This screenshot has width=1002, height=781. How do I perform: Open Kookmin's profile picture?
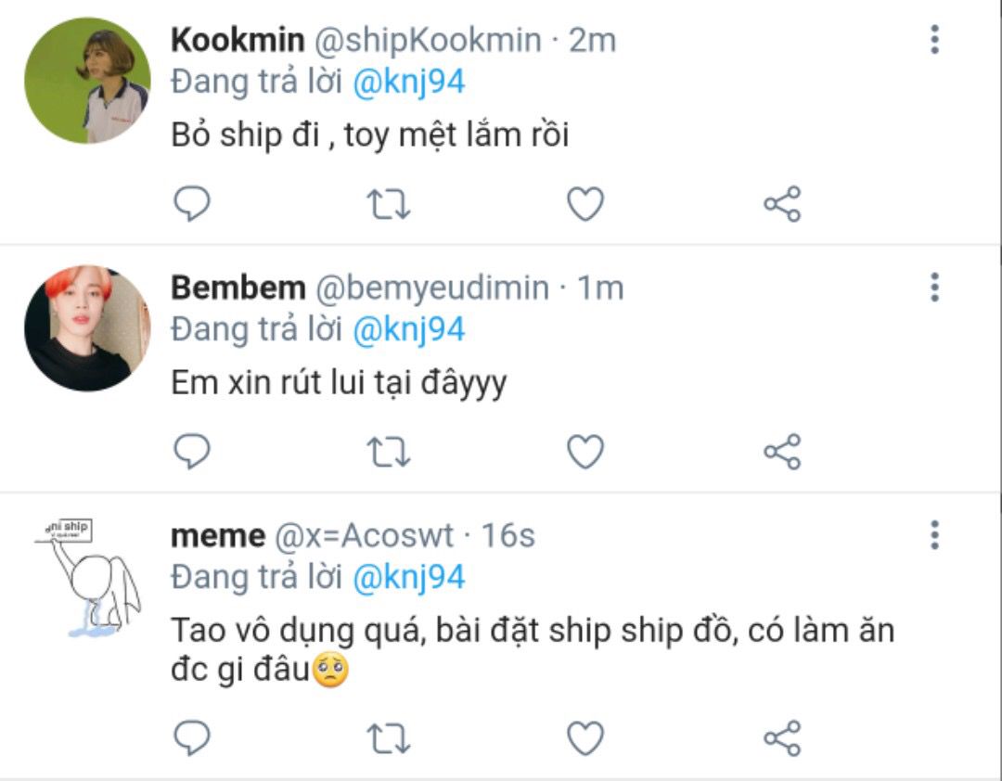pyautogui.click(x=87, y=81)
